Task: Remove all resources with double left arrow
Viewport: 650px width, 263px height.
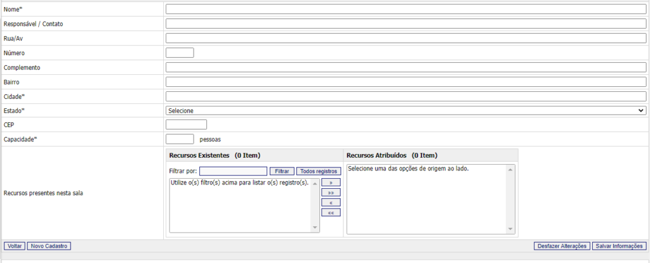Action: click(331, 212)
